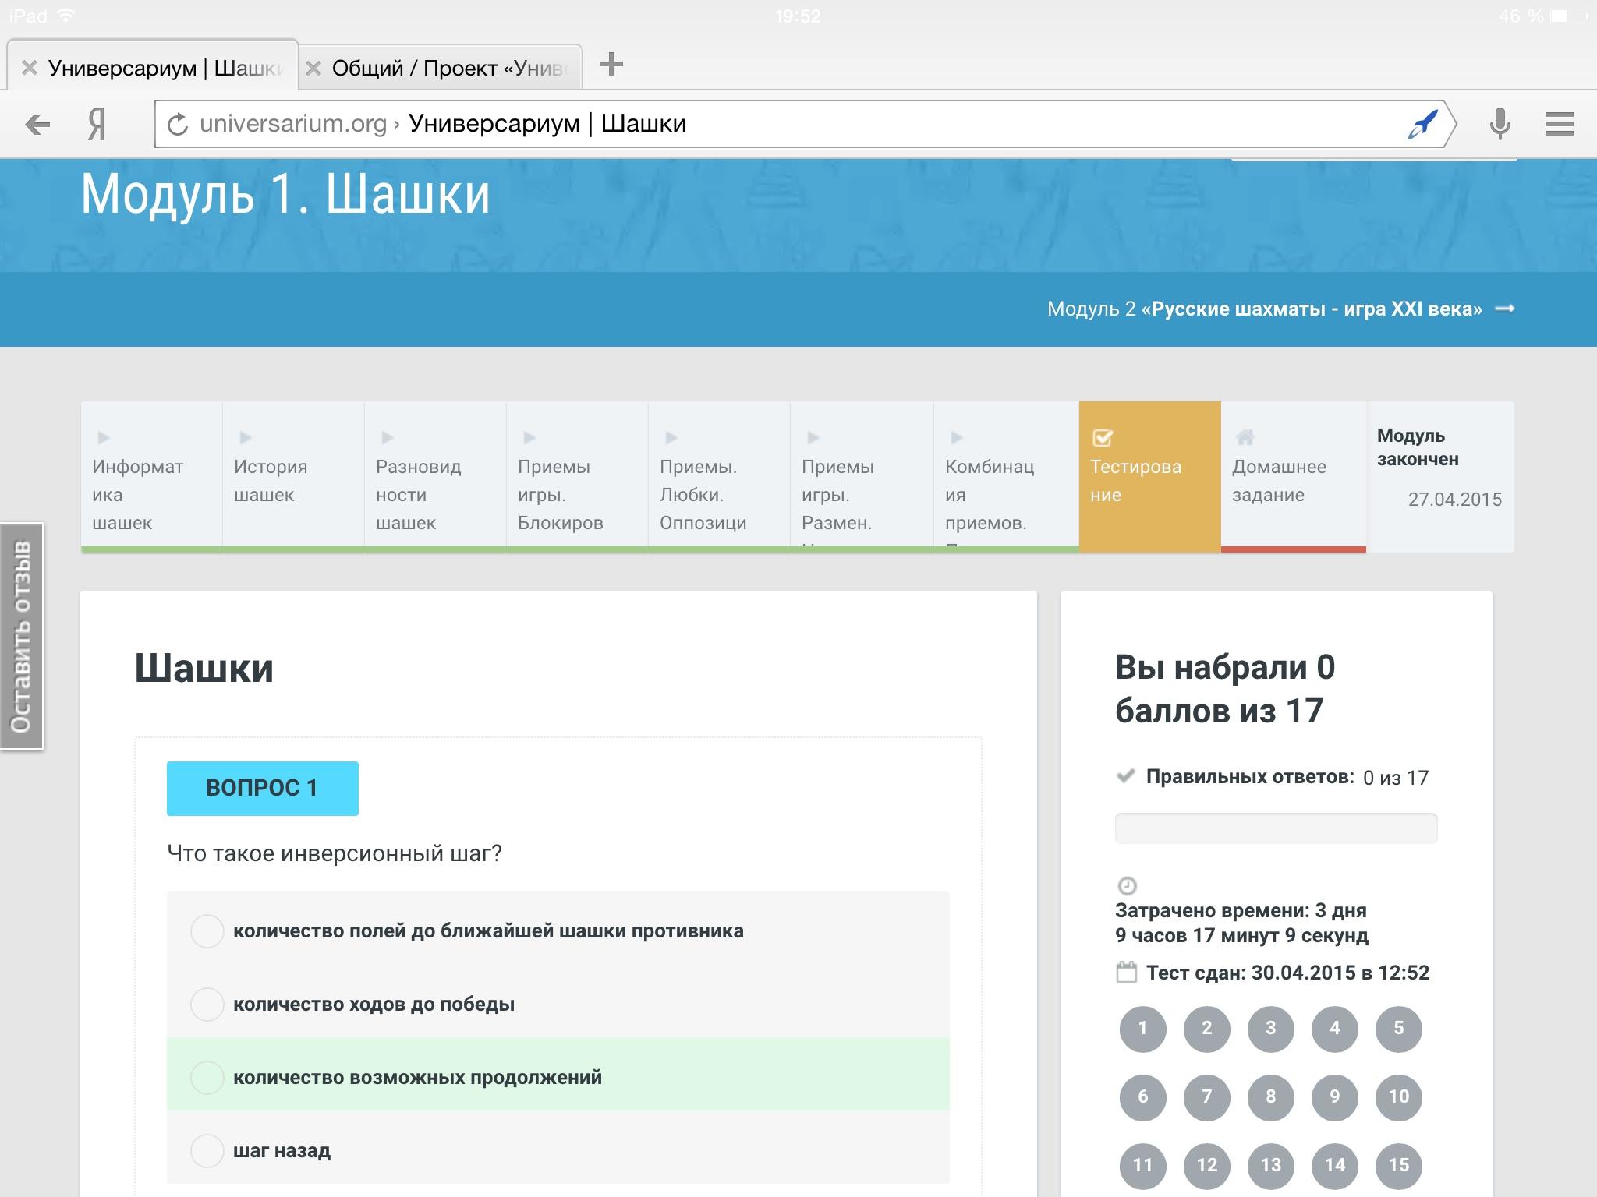Click the ВОПРОС 1 label button
This screenshot has height=1197, width=1597.
tap(263, 788)
